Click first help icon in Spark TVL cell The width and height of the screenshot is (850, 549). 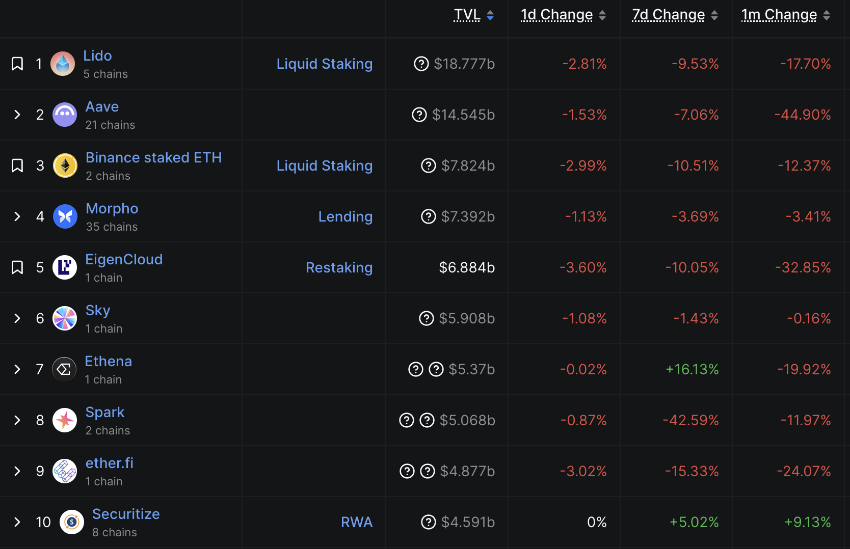click(x=407, y=420)
